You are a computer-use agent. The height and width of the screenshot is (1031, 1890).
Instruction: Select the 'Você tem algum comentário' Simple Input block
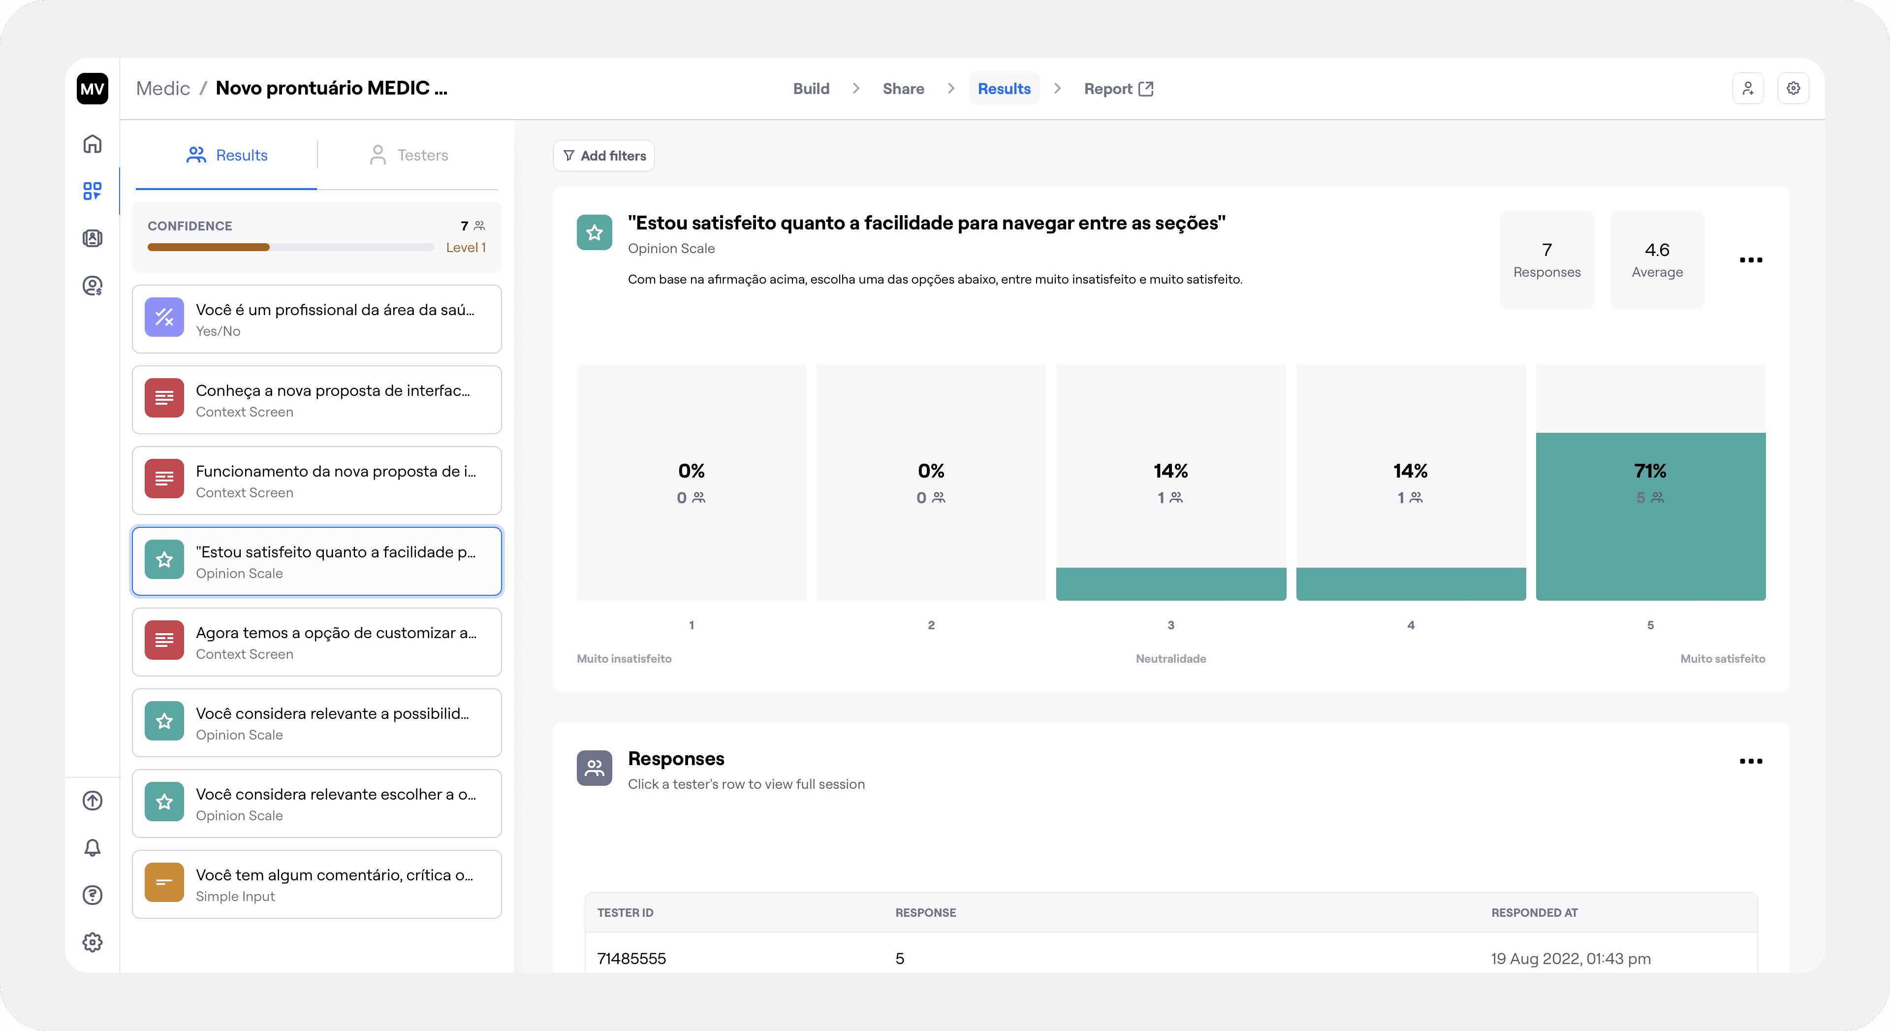(x=316, y=884)
